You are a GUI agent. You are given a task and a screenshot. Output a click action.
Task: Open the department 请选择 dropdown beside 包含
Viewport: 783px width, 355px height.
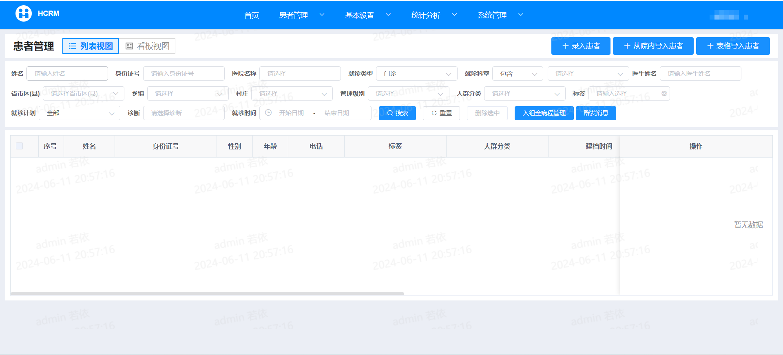coord(588,74)
